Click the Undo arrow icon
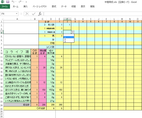 [x=13, y=2]
